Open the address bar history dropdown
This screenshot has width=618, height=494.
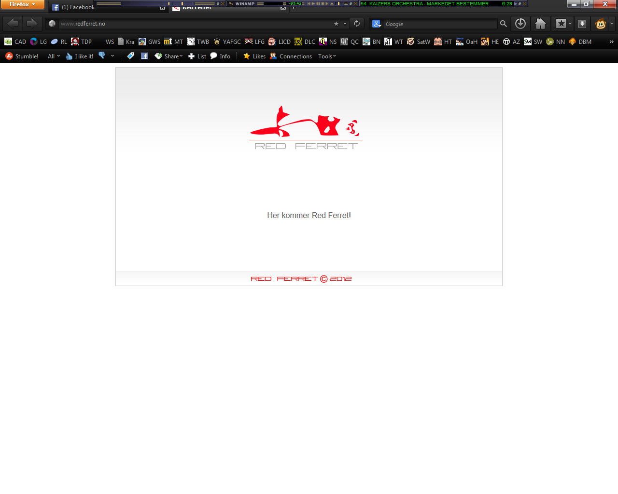[x=345, y=24]
